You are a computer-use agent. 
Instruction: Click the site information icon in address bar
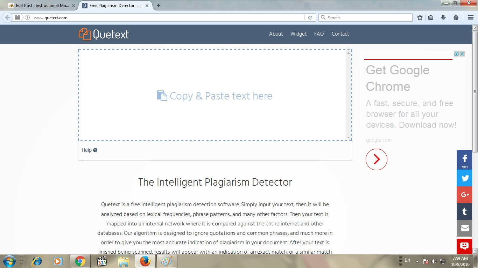click(x=27, y=17)
